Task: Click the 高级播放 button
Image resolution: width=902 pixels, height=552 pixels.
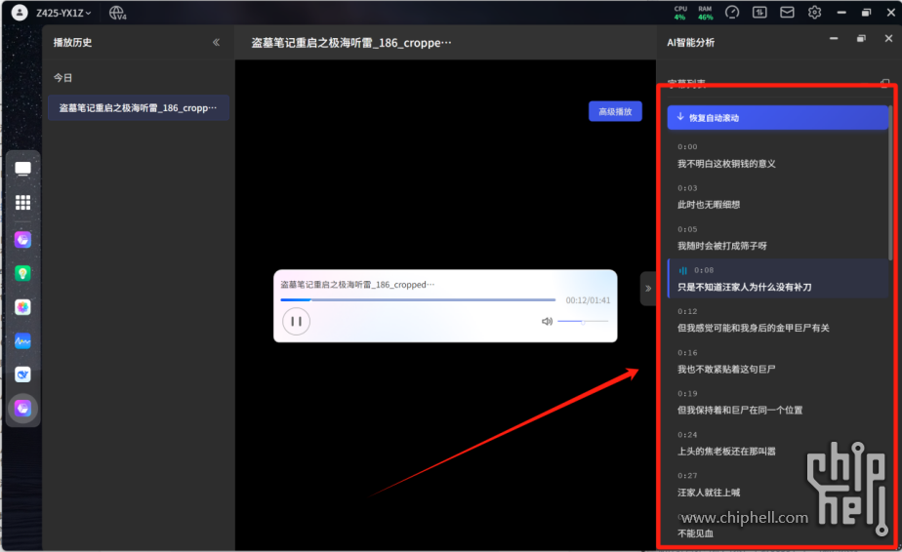Action: coord(615,111)
